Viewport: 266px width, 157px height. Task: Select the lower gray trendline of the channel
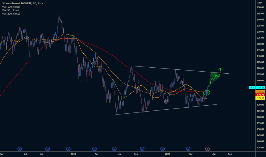(166, 110)
